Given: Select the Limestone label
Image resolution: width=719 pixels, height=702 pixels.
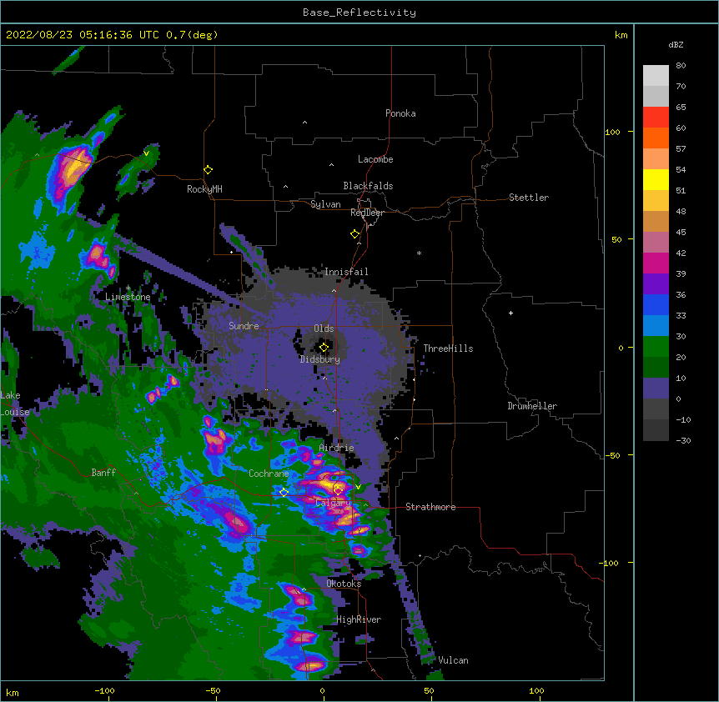Looking at the screenshot, I should 128,297.
